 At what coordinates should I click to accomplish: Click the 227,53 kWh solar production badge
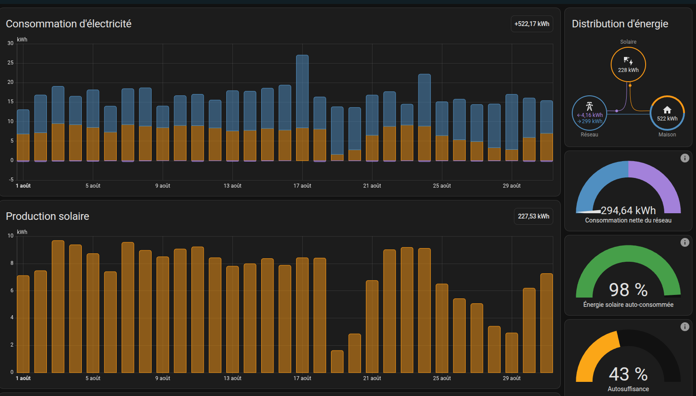[533, 216]
